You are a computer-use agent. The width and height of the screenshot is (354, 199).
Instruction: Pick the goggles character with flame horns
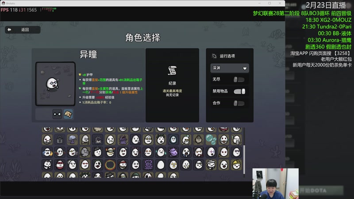110,152
